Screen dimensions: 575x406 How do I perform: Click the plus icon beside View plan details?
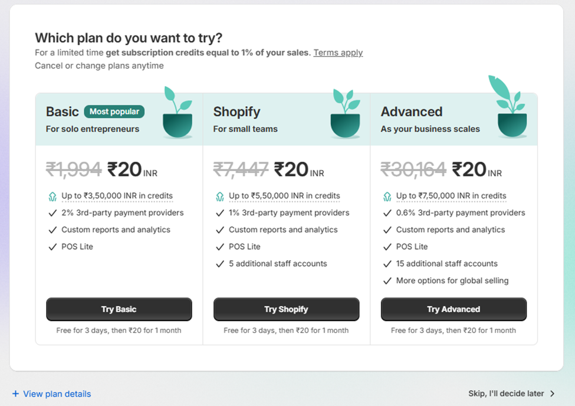15,394
